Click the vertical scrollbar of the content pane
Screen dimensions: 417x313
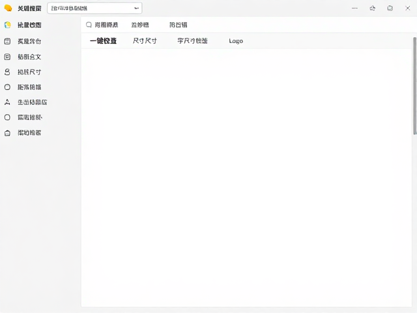[x=414, y=85]
